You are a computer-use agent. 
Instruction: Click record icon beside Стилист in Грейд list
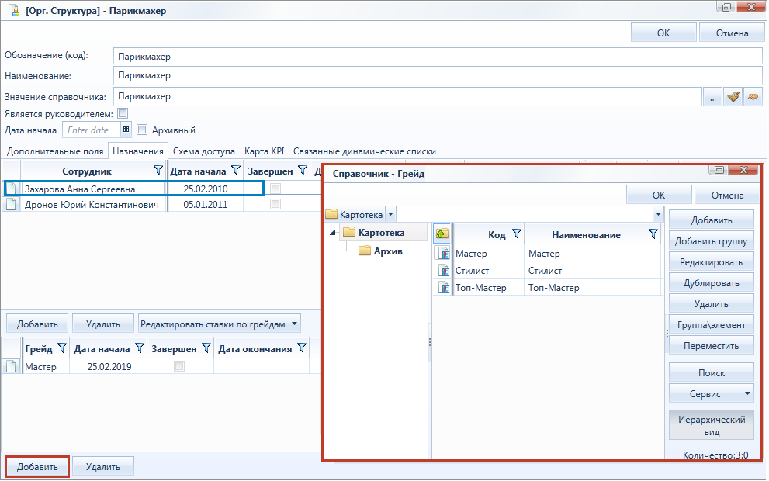click(x=443, y=271)
